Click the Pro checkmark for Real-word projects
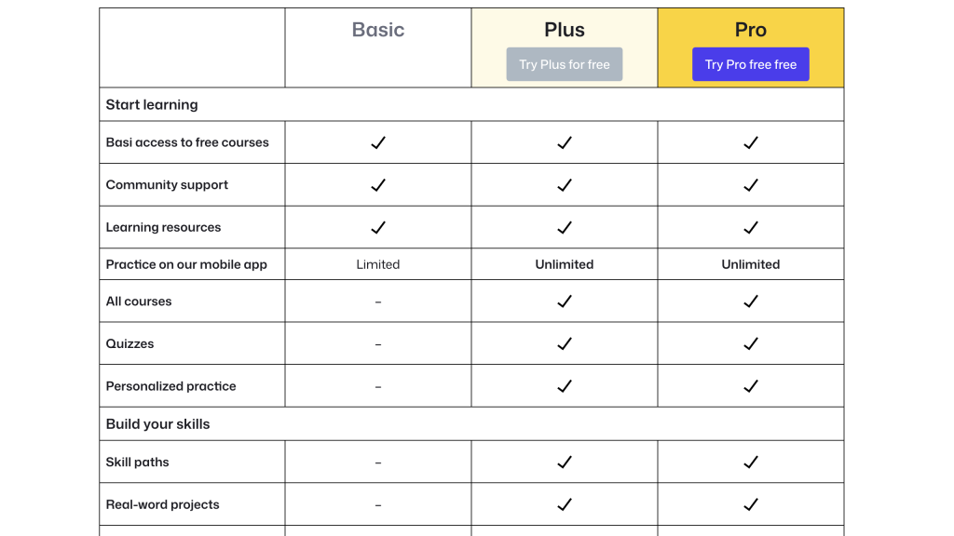Viewport: 954px width, 536px height. 750,504
